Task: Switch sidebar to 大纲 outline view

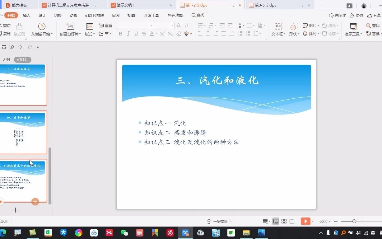Action: [x=6, y=60]
